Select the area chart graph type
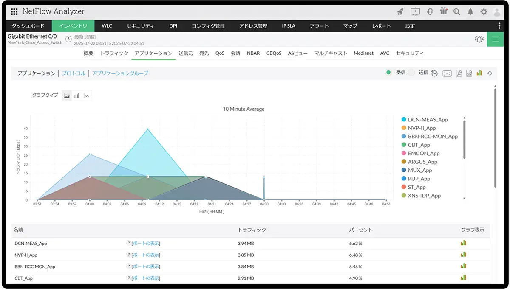Screen dimensions: 510x289 click(x=67, y=95)
